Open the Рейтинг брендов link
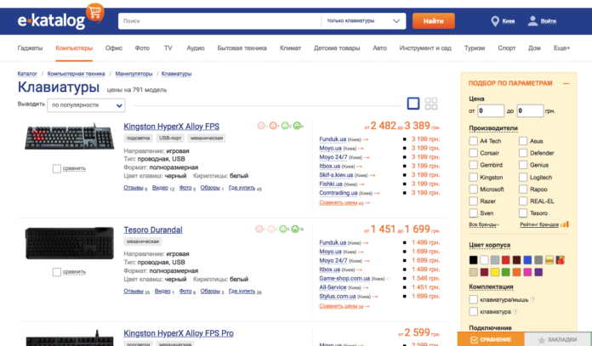 click(539, 224)
